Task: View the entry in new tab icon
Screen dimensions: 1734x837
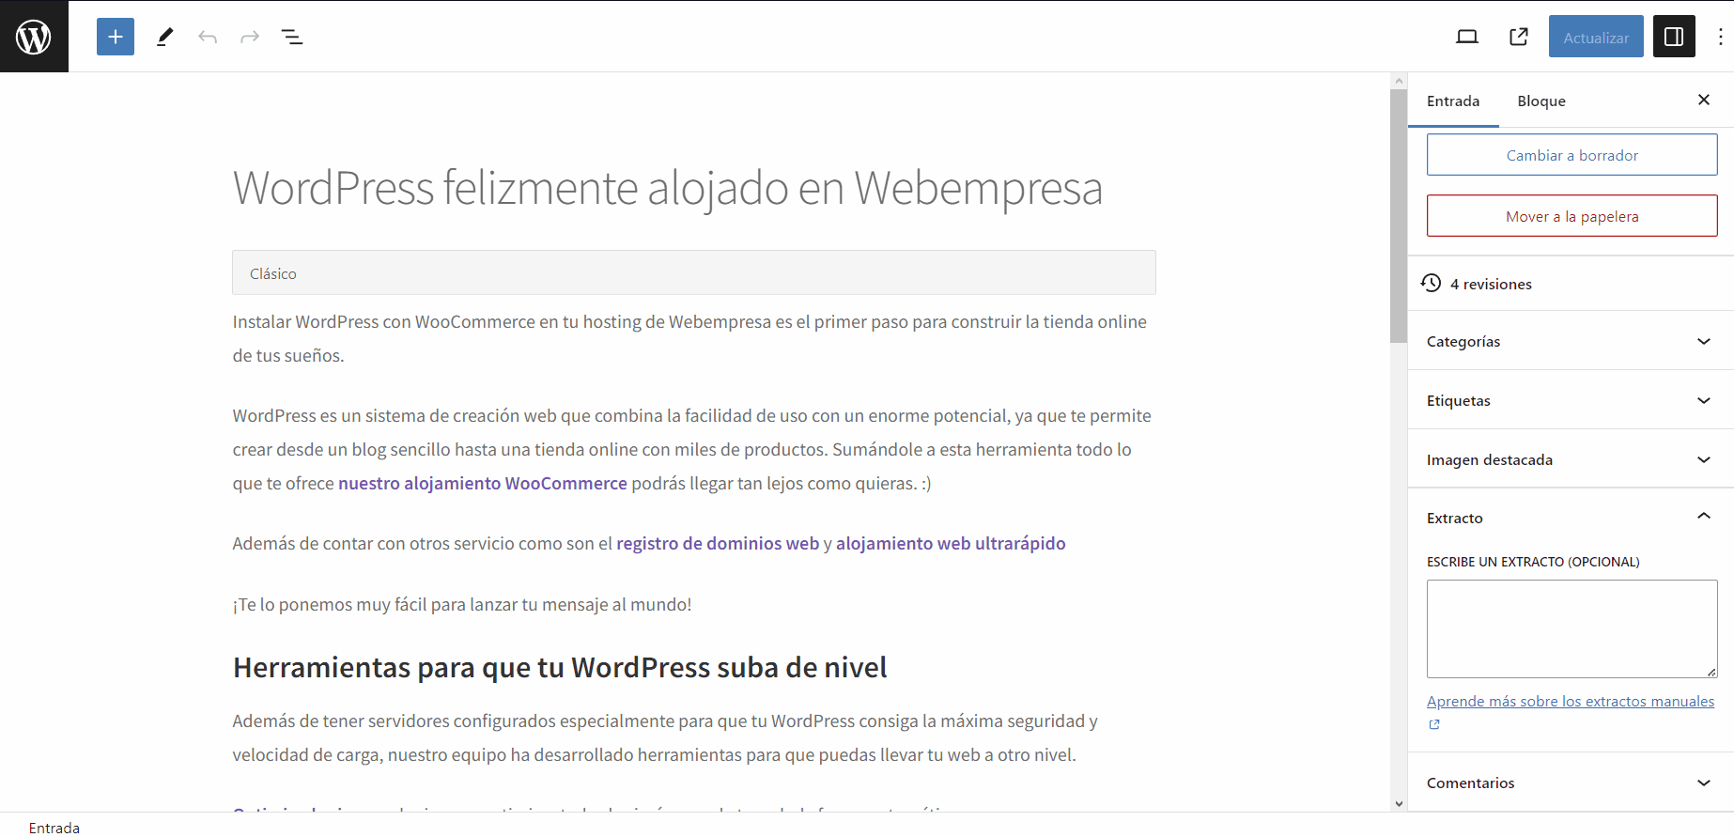Action: [1518, 37]
